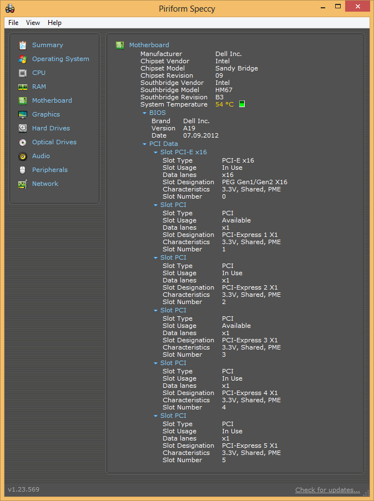The width and height of the screenshot is (374, 501).
Task: Click the BIOS date 07.09.2012
Action: coord(201,135)
